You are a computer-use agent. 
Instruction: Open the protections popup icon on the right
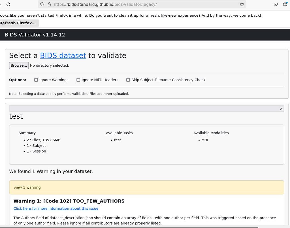[275, 4]
